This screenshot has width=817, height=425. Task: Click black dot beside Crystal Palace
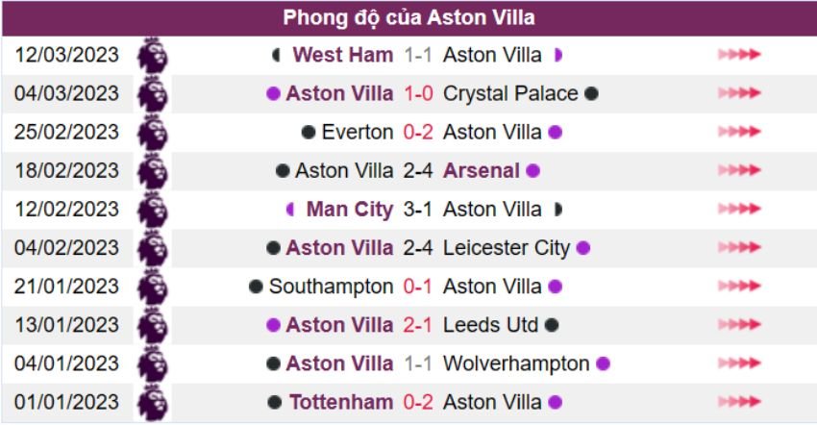pyautogui.click(x=592, y=93)
